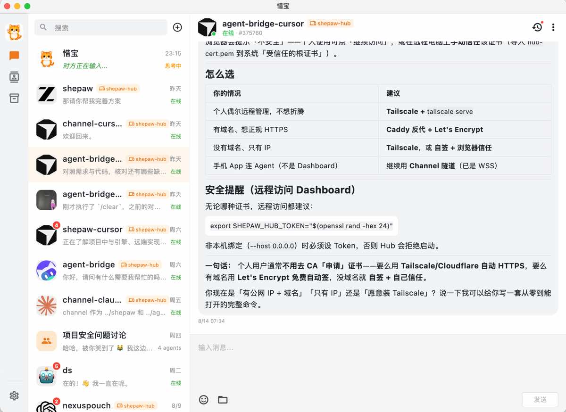Open settings gear in sidebar
This screenshot has width=566, height=412.
click(14, 396)
